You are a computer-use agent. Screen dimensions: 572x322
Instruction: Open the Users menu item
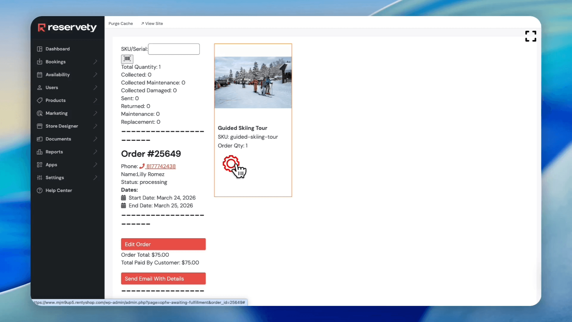click(x=52, y=87)
